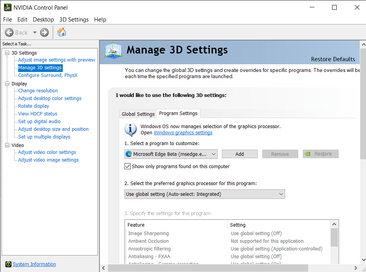366x272 pixels.
Task: Open the 3D Settings menu
Action: tap(74, 20)
